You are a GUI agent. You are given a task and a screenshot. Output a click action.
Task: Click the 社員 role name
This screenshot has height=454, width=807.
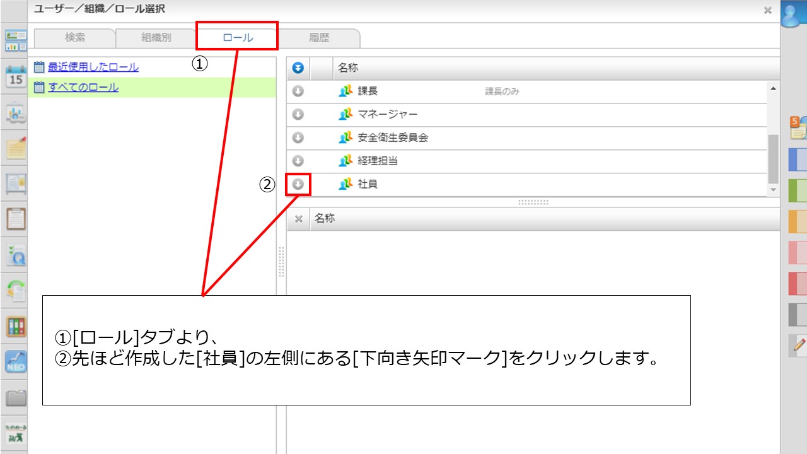(x=368, y=184)
